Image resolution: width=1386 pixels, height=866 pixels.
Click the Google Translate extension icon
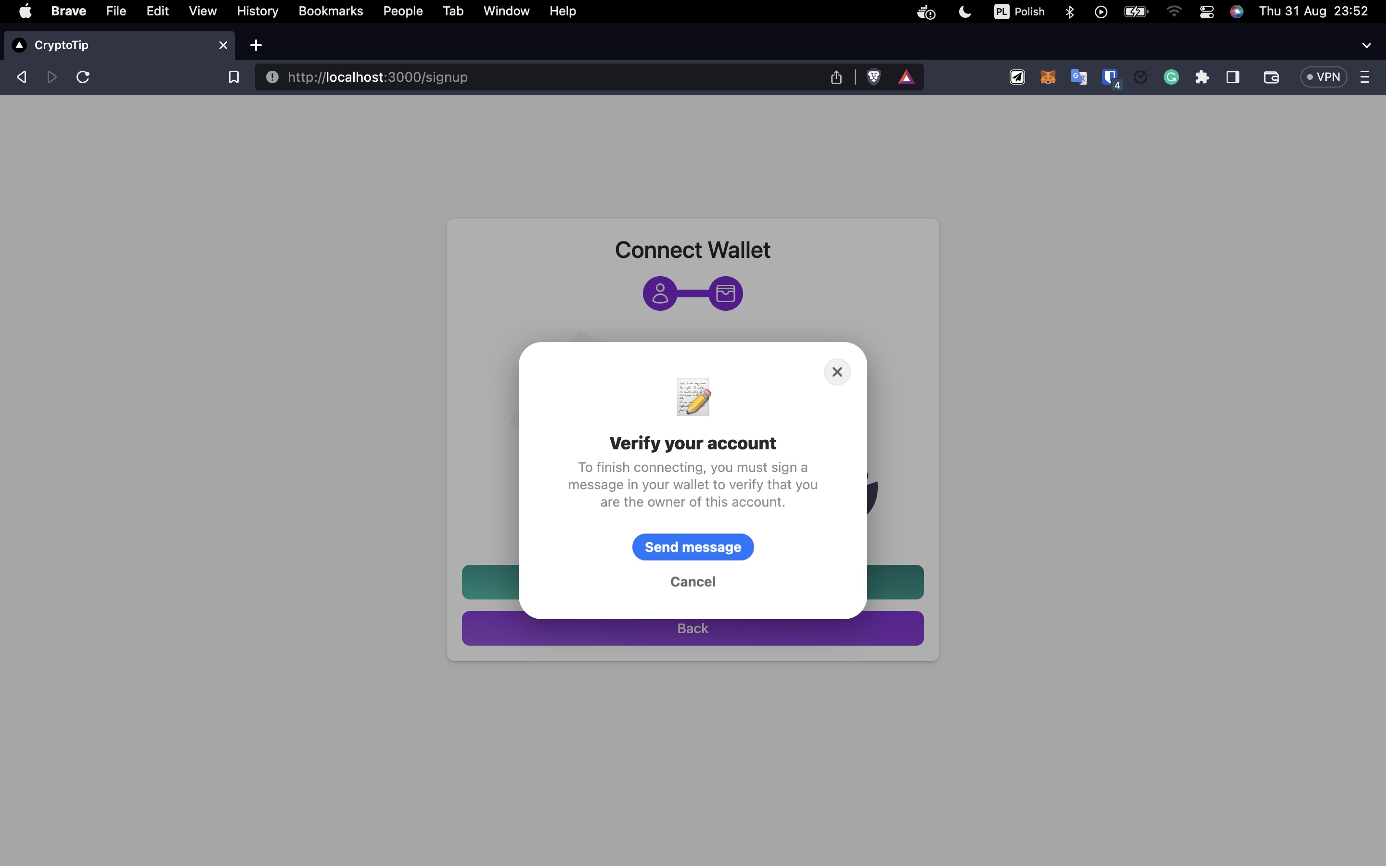coord(1078,77)
